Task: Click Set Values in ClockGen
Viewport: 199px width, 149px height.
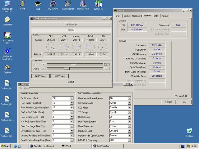Action: [x=59, y=76]
